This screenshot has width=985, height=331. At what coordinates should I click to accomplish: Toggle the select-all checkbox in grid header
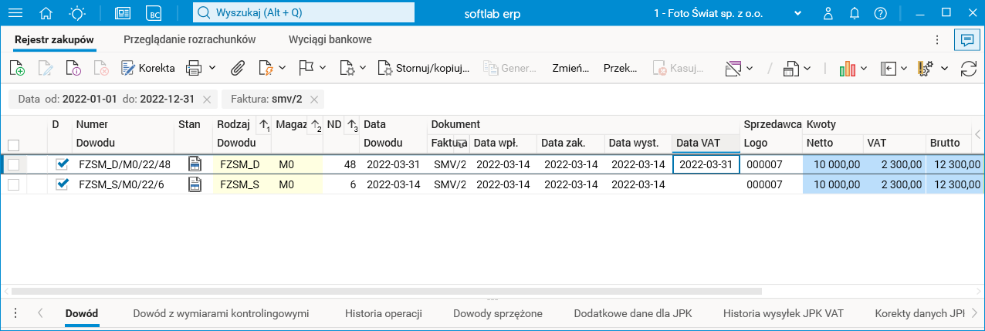13,144
